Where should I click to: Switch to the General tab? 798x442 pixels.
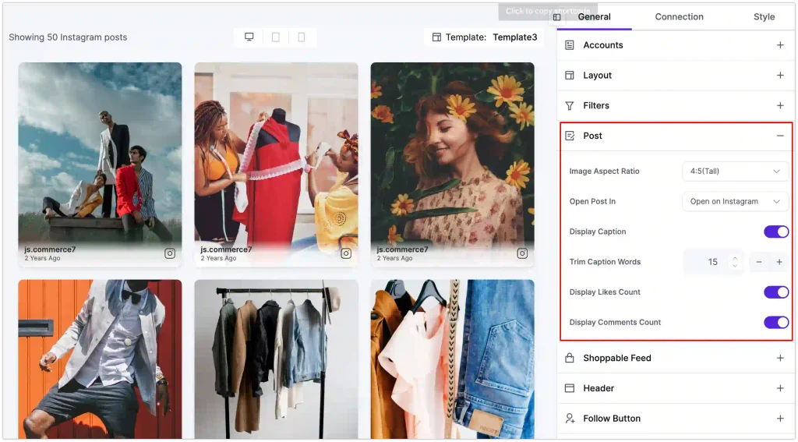(x=594, y=17)
